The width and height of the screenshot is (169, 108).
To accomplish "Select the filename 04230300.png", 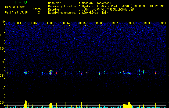I will pos(15,7).
